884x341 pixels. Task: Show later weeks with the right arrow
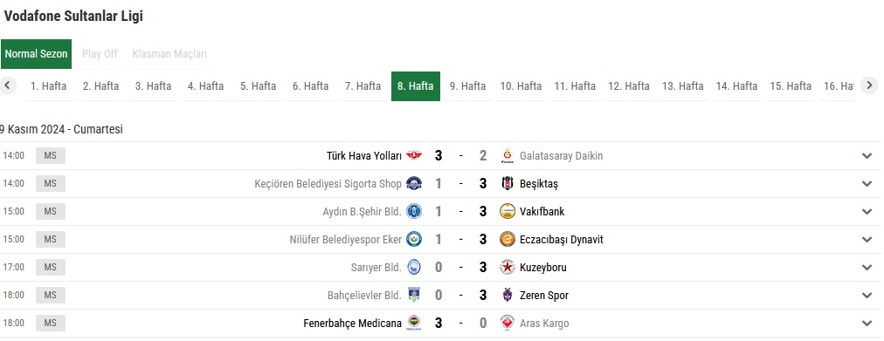coord(869,85)
